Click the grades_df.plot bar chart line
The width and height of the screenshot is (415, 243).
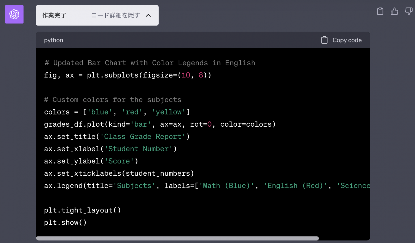(x=159, y=124)
